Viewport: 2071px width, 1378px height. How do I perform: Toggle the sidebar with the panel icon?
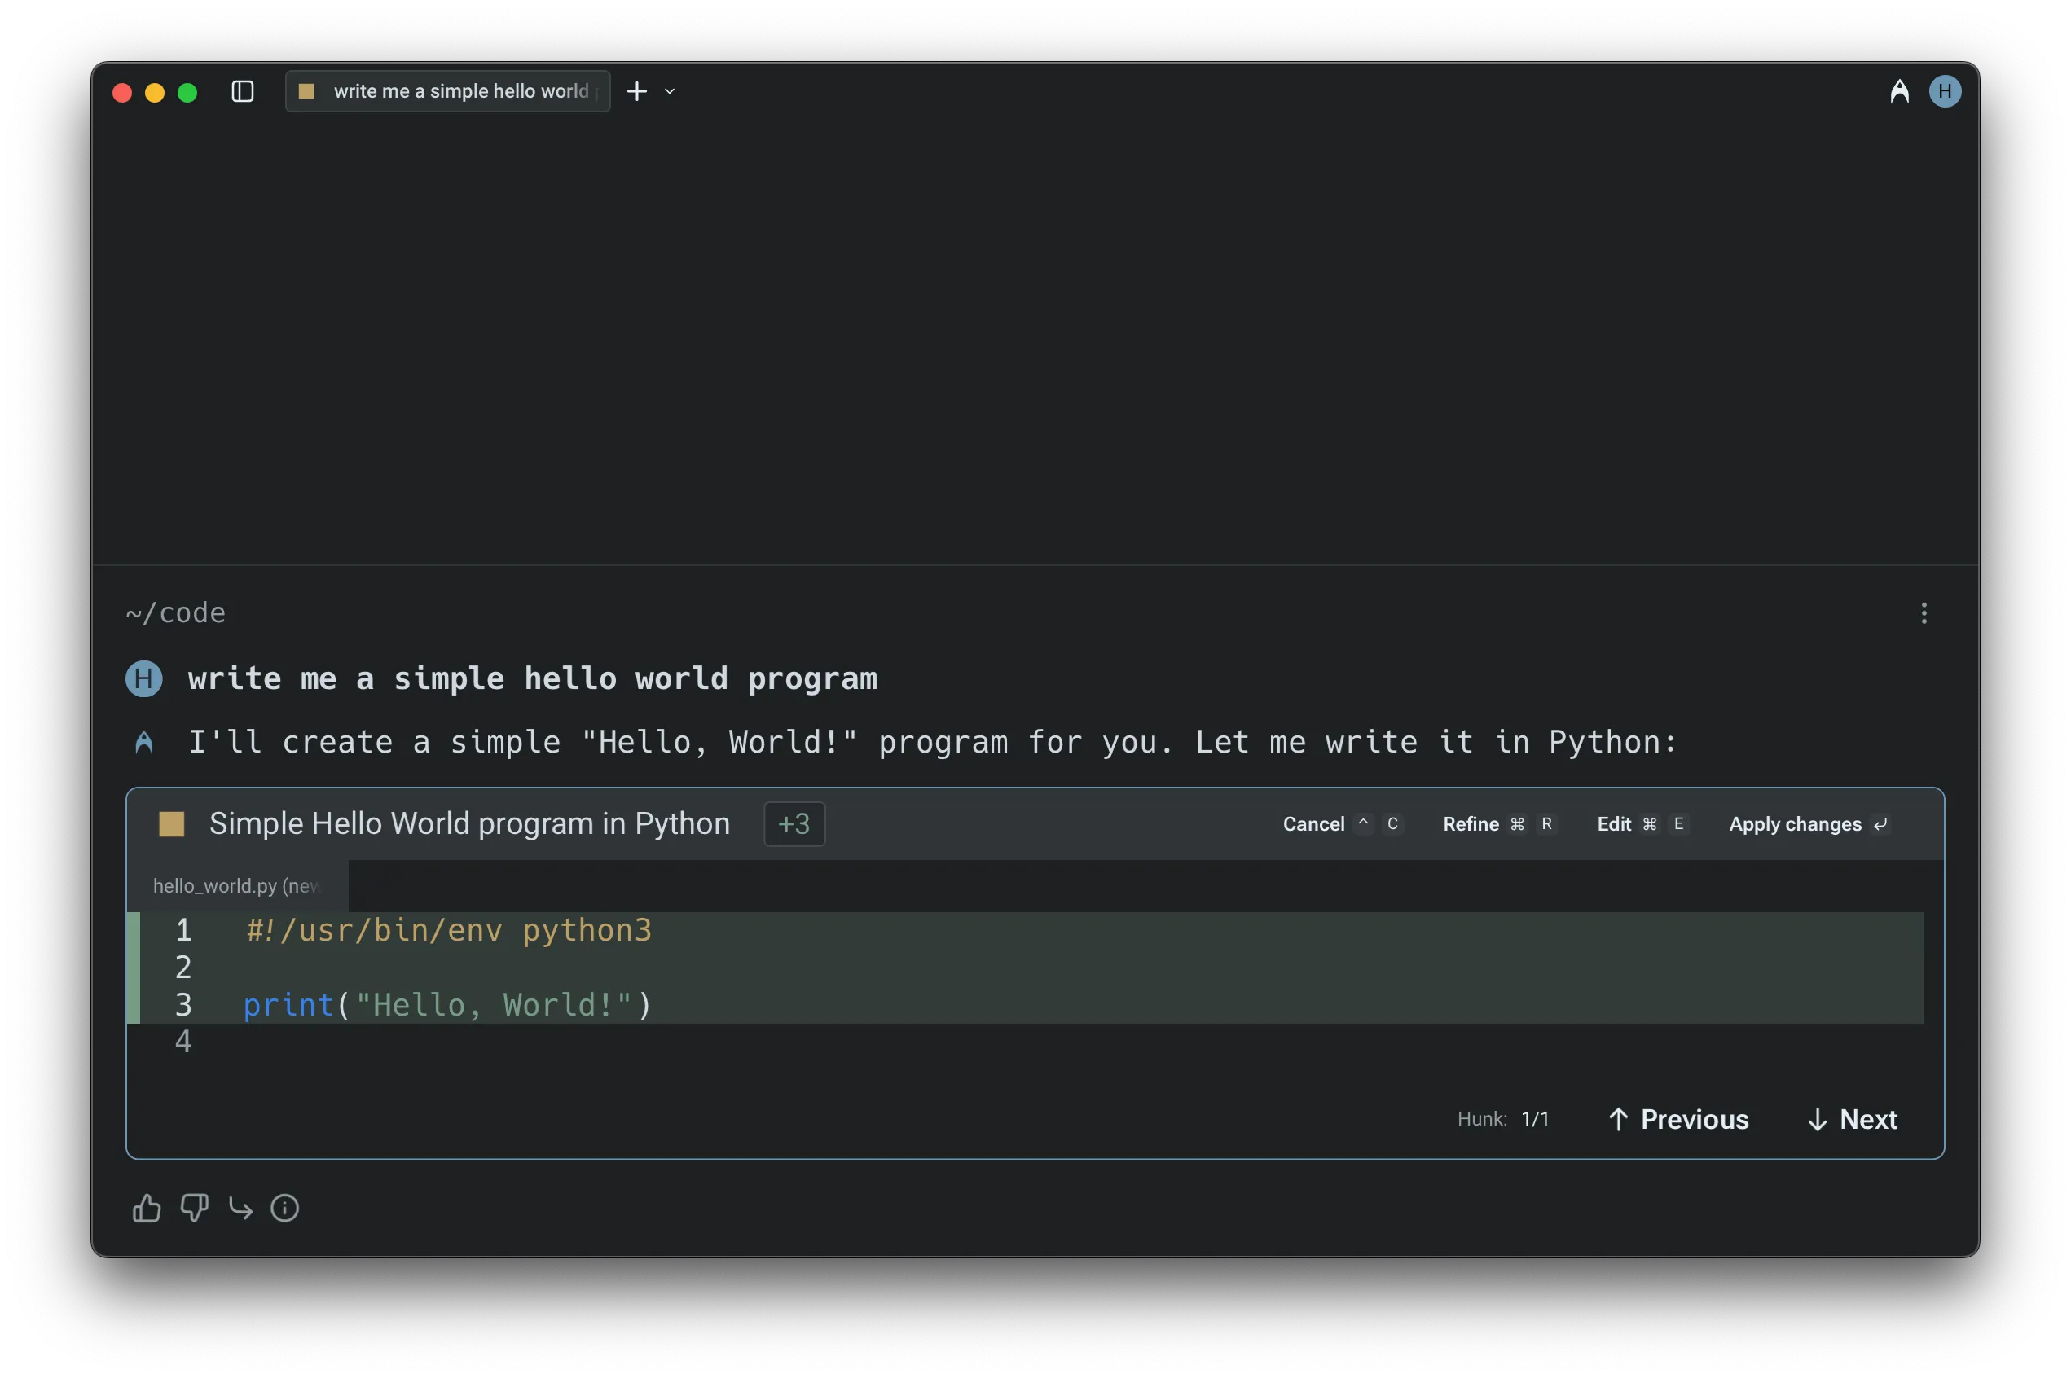tap(242, 90)
